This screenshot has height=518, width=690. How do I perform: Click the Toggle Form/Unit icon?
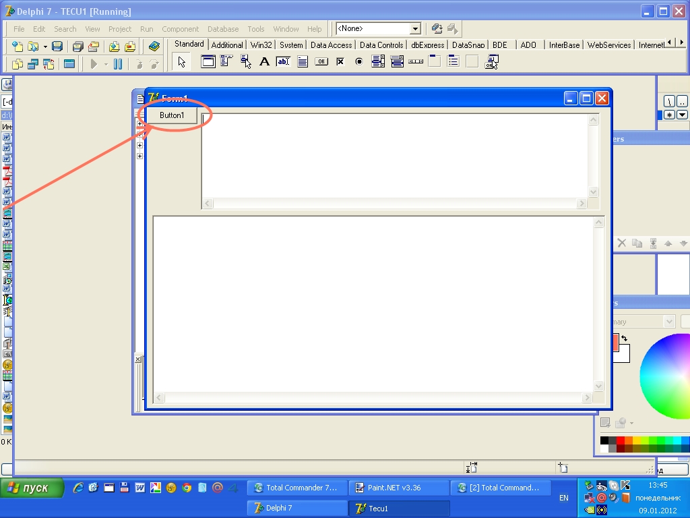(49, 64)
